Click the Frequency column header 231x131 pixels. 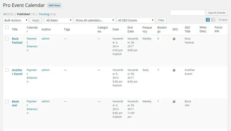147,29
